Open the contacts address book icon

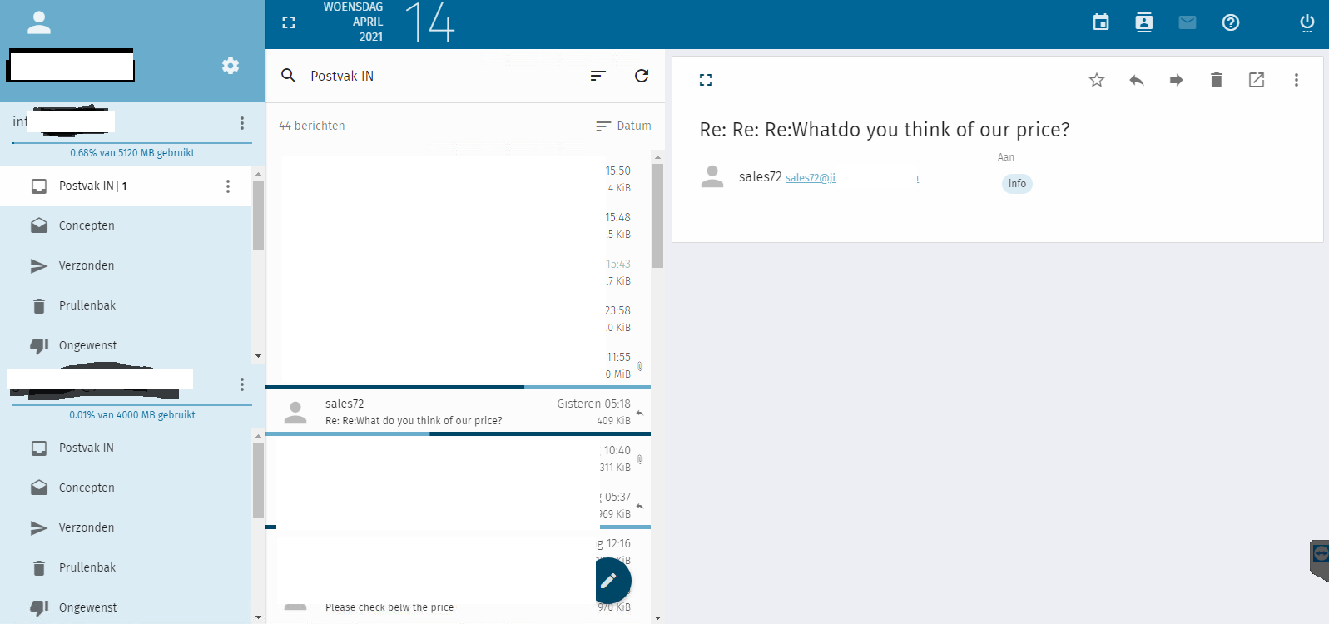click(1143, 22)
